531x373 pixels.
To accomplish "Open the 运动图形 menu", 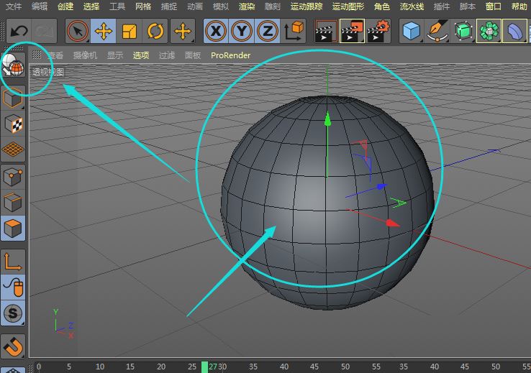I will (348, 6).
